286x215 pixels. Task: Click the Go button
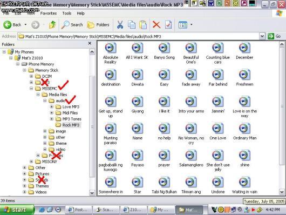click(x=274, y=36)
